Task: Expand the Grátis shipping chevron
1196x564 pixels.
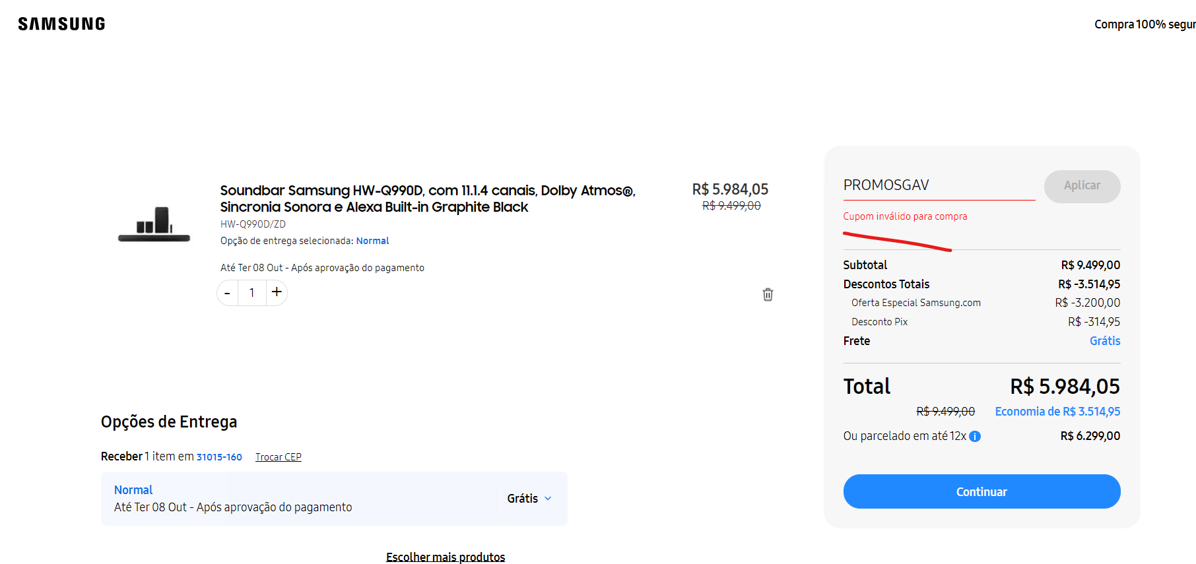Action: (548, 499)
